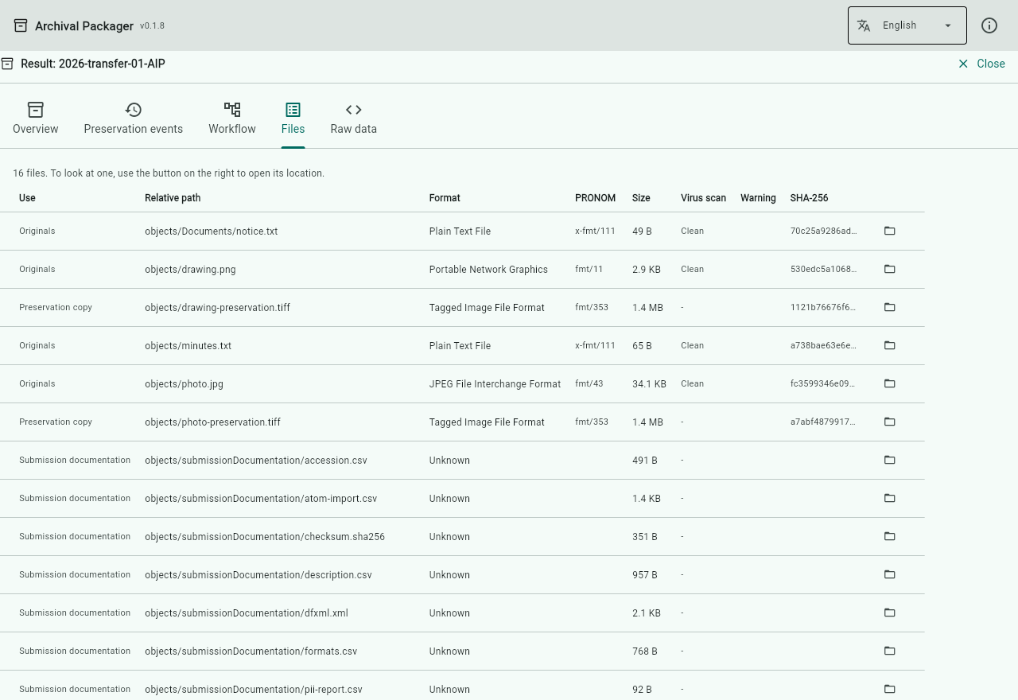Click hash 1121b76676f6… value

(823, 307)
